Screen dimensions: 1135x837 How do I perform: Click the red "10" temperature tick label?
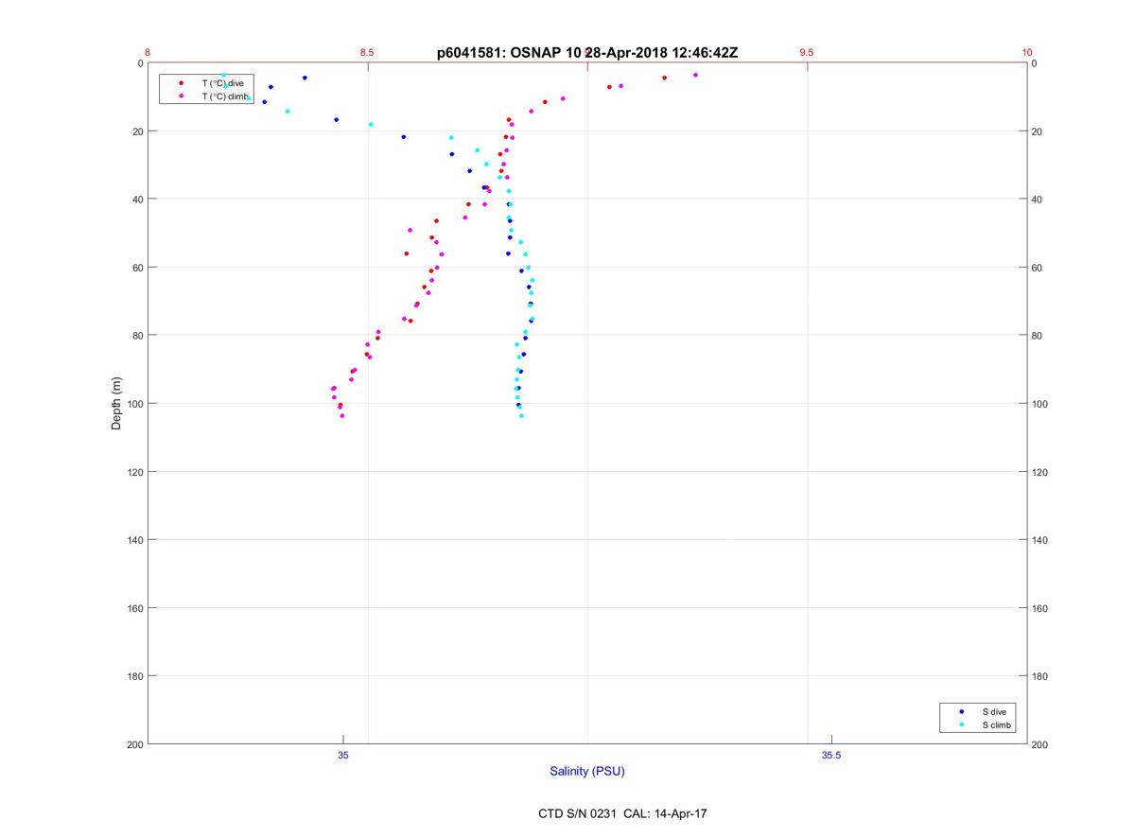pos(1027,53)
